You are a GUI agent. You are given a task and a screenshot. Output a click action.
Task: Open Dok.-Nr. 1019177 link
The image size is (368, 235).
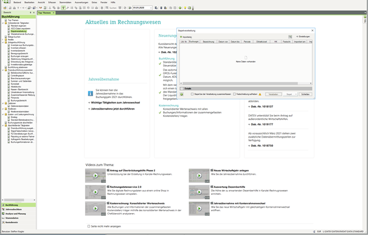[x=262, y=124]
